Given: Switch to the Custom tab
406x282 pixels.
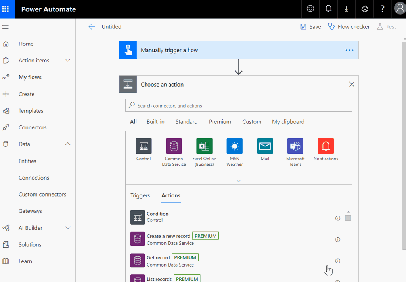Looking at the screenshot, I should pos(252,122).
